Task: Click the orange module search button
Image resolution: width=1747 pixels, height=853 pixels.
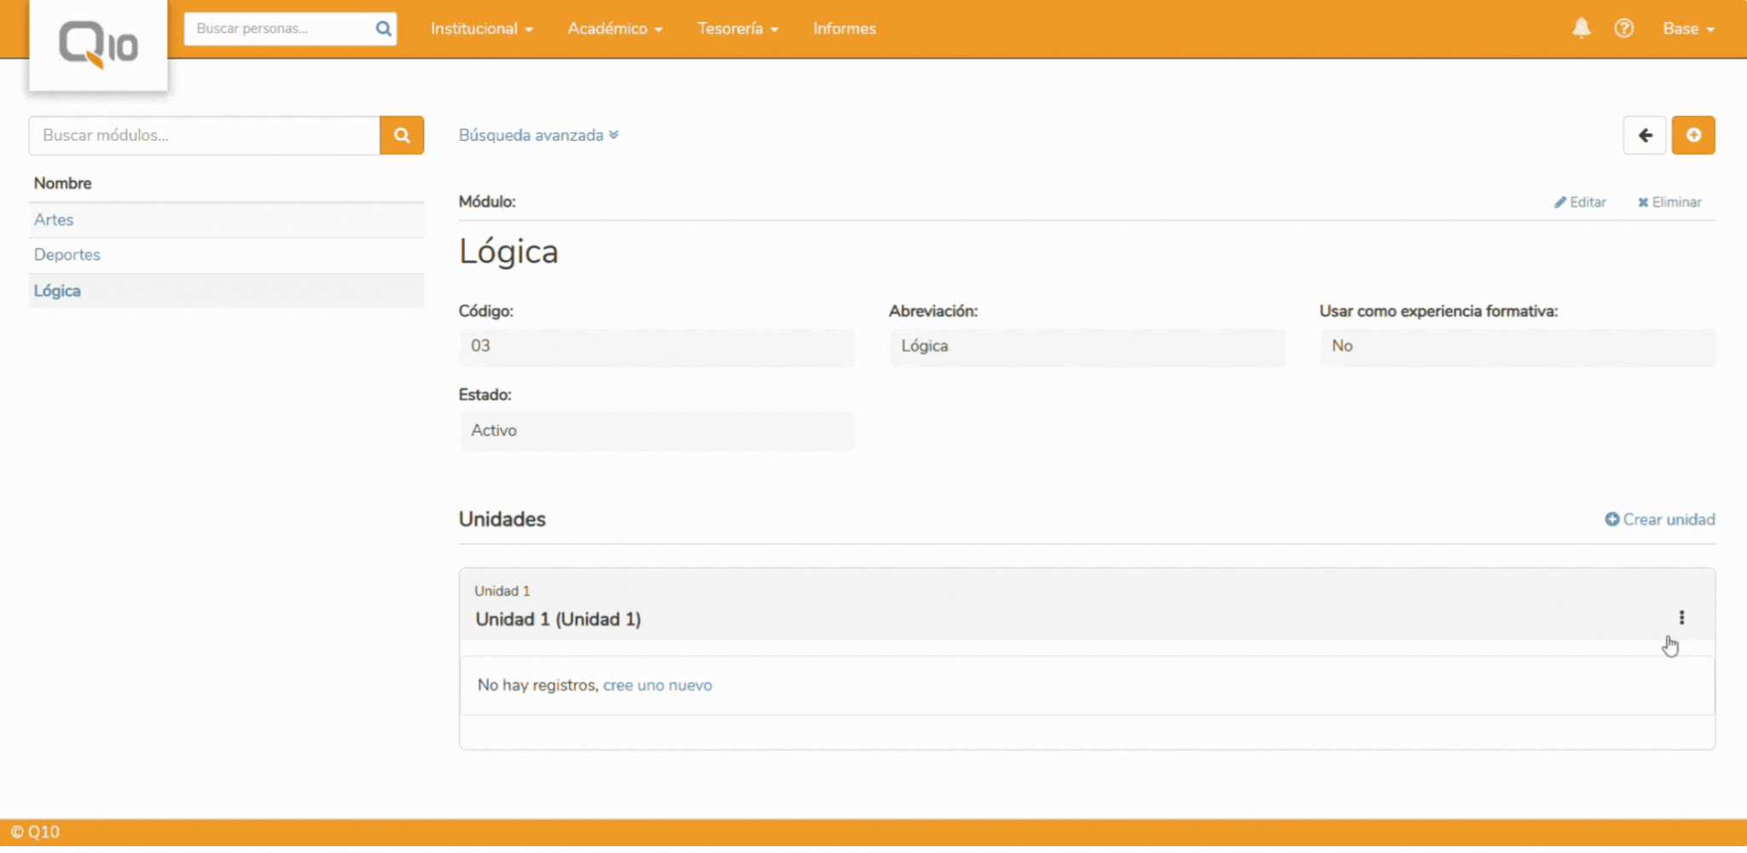Action: (402, 136)
